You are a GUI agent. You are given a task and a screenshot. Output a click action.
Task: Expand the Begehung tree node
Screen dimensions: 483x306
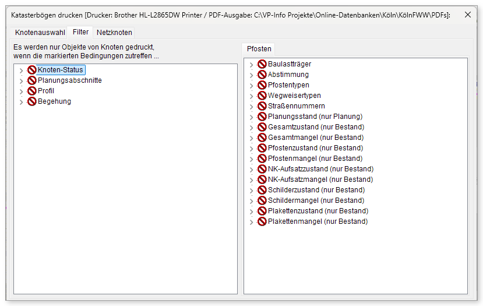[21, 102]
